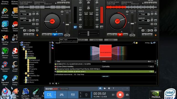The width and height of the screenshot is (177, 99).
Task: Toggle the PFL button for the right channel
Action: tap(101, 27)
